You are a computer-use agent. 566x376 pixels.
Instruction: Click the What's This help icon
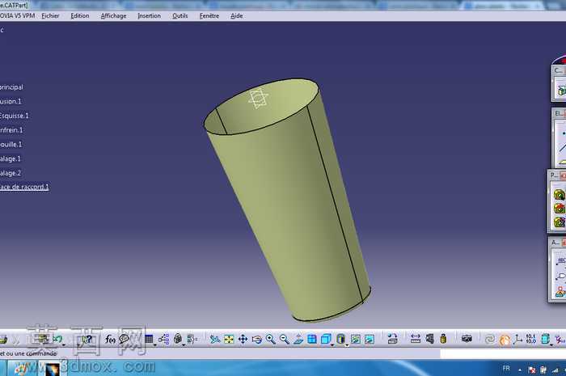point(87,339)
